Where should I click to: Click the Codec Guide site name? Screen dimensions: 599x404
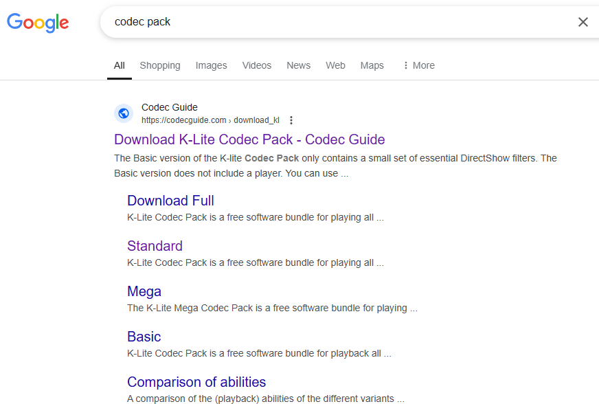(169, 107)
